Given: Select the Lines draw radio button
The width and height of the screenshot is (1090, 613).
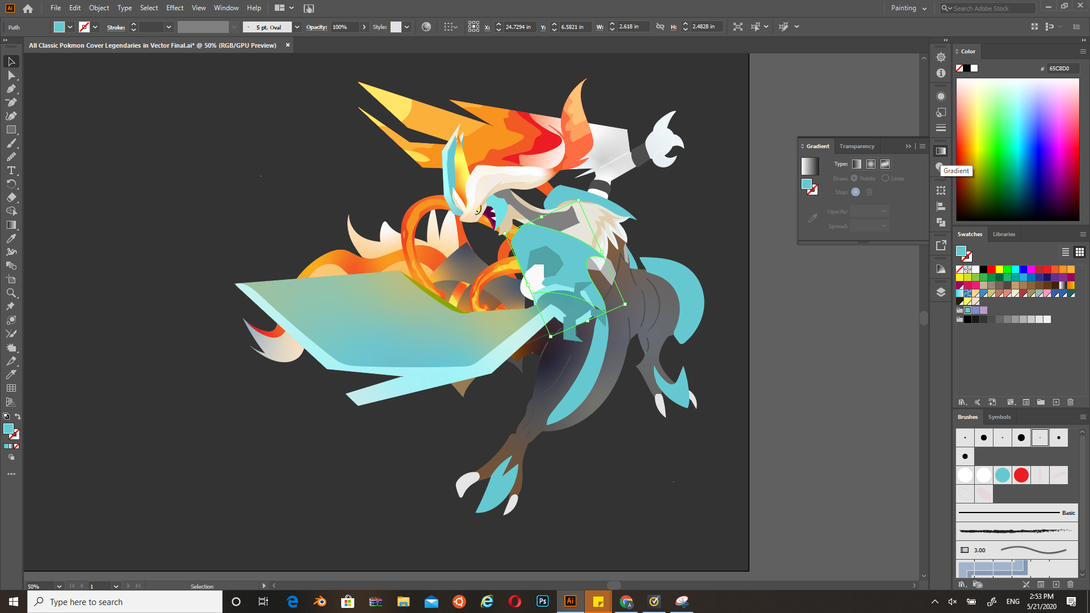Looking at the screenshot, I should click(885, 178).
